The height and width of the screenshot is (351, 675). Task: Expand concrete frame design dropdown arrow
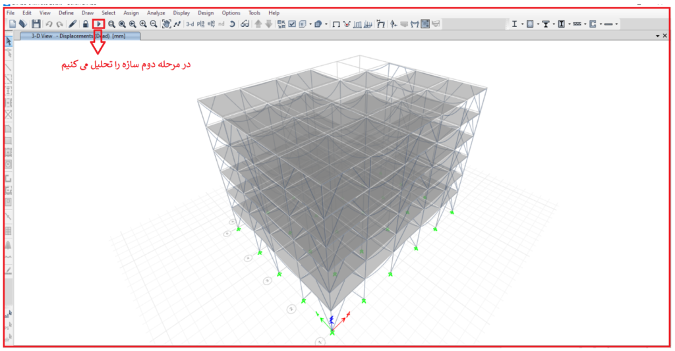(x=538, y=24)
